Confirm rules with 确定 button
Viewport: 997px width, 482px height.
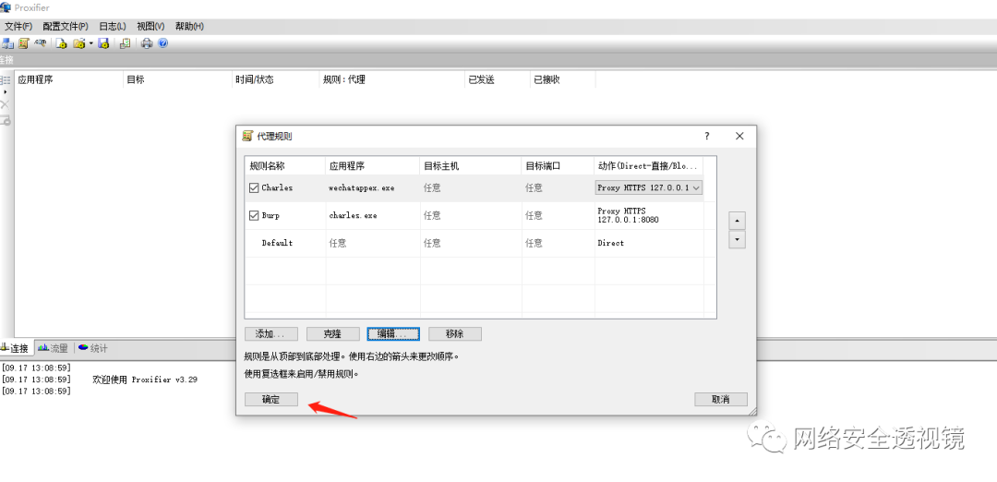pos(270,399)
